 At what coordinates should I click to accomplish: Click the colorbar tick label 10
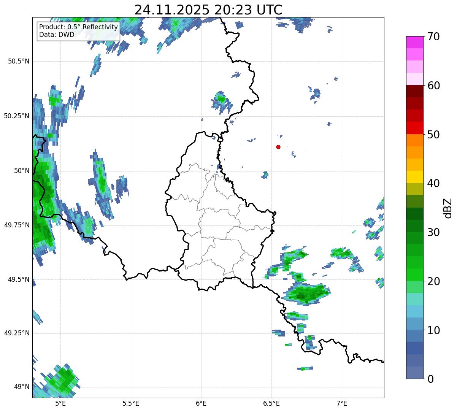433,330
